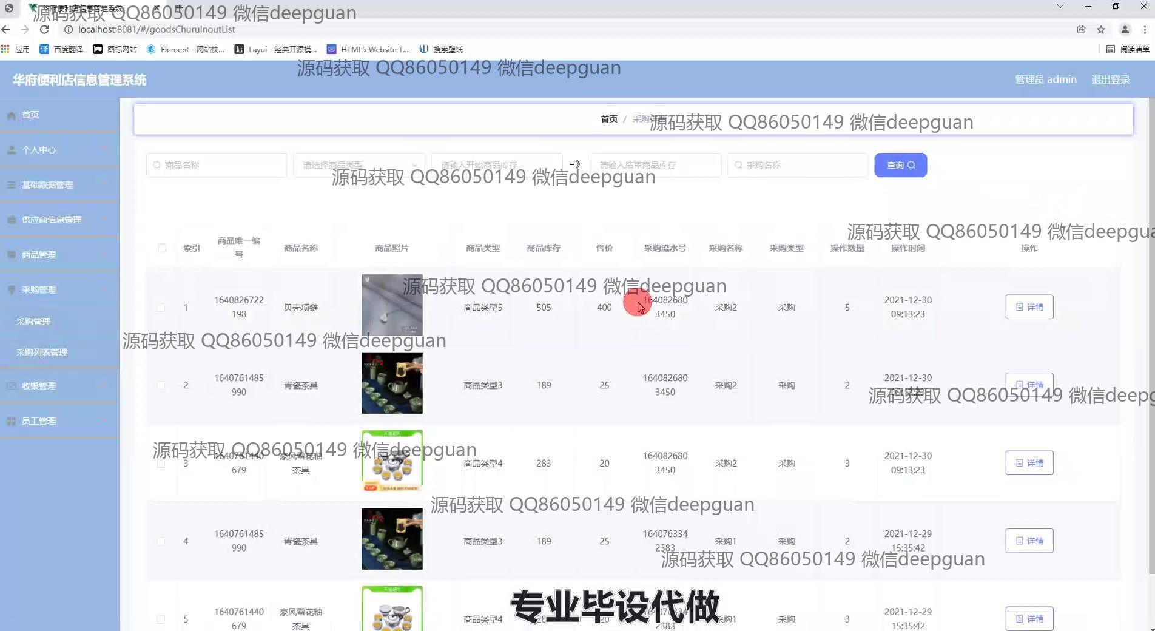Screen dimensions: 1155x631
Task: Click 退出登录 to log out
Action: (1110, 79)
